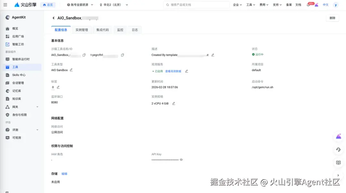Open the hamburger navigation menu

point(5,4)
